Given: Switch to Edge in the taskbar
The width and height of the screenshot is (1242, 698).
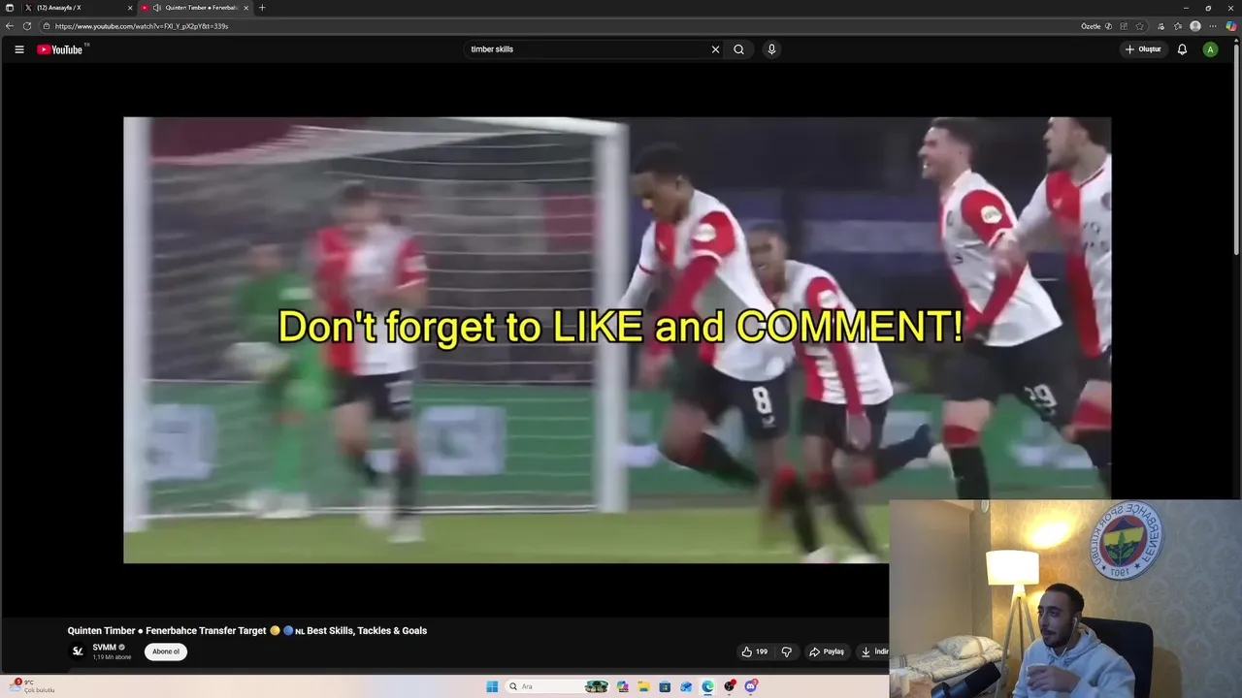Looking at the screenshot, I should tap(707, 686).
